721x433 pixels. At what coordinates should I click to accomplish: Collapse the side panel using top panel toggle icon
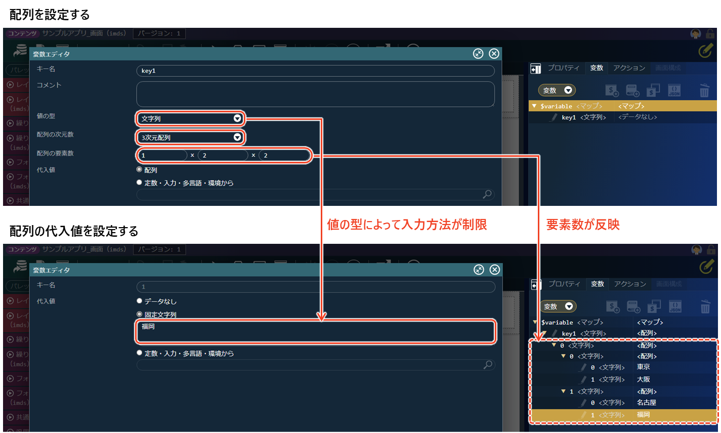pos(535,69)
